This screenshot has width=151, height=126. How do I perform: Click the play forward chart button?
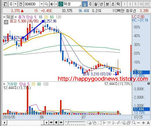point(47,123)
